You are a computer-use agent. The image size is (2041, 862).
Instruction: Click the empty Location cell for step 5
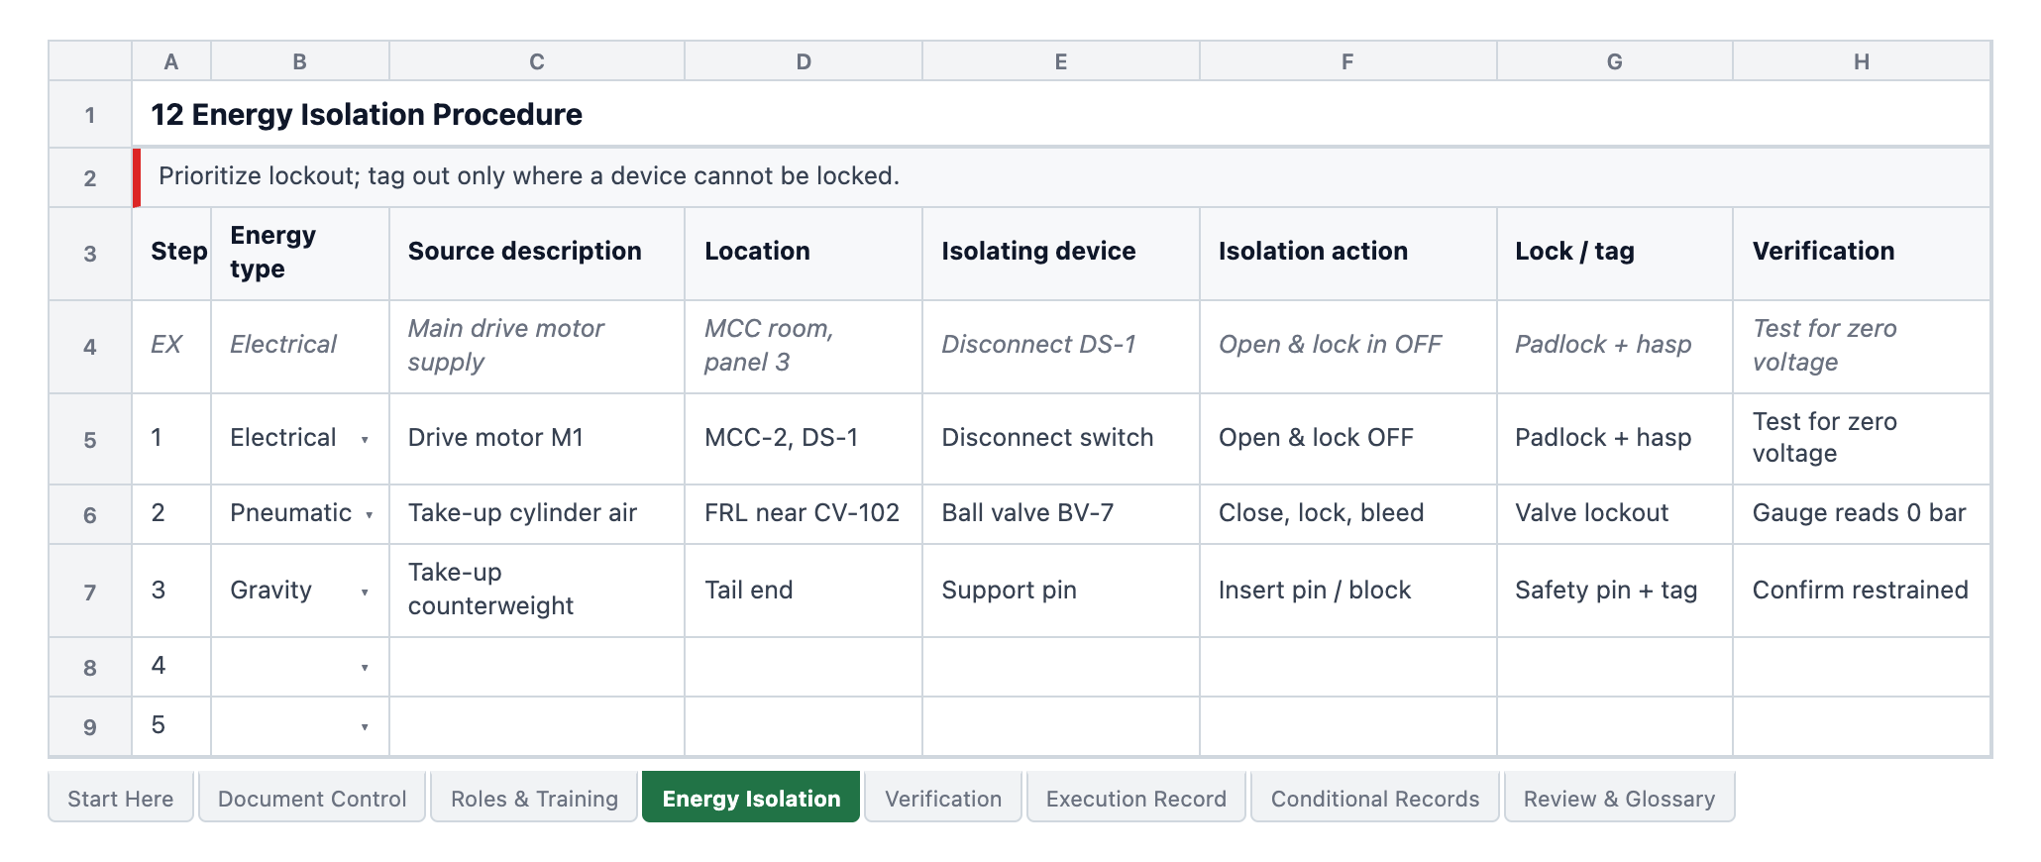point(804,726)
